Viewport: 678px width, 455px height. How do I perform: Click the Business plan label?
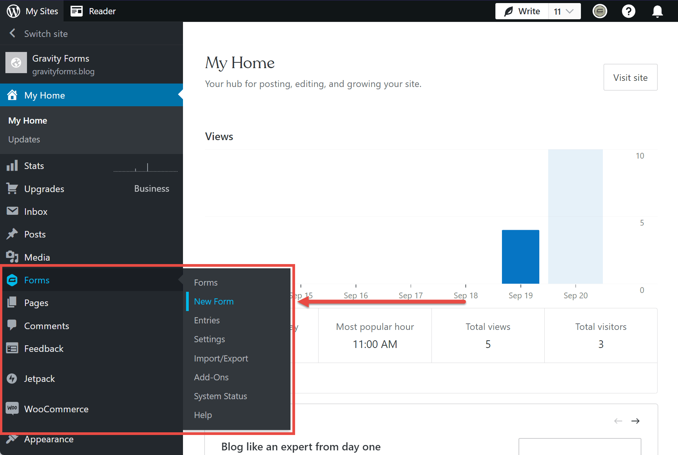[152, 189]
